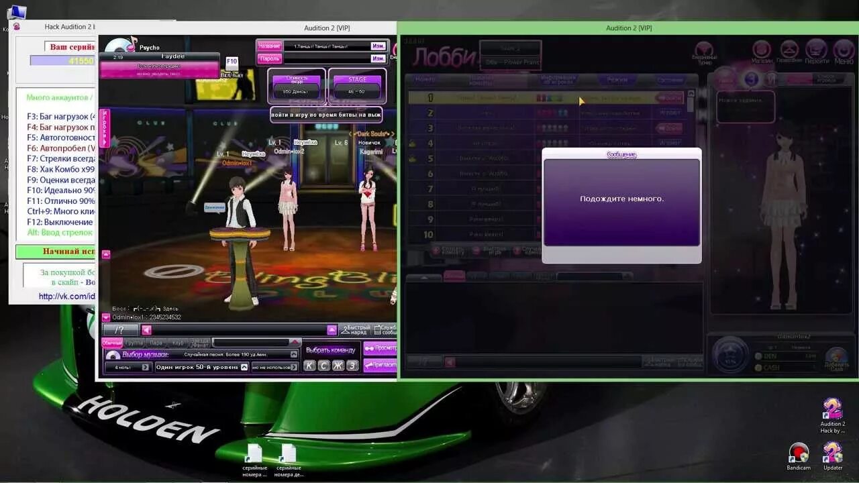Screen dimensions: 859x483
Task: Click the pink arrow on left edge of stage
Action: click(105, 254)
